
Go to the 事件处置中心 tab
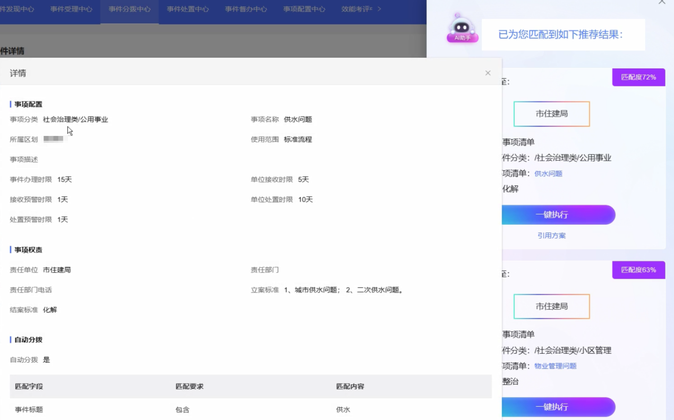(x=187, y=10)
